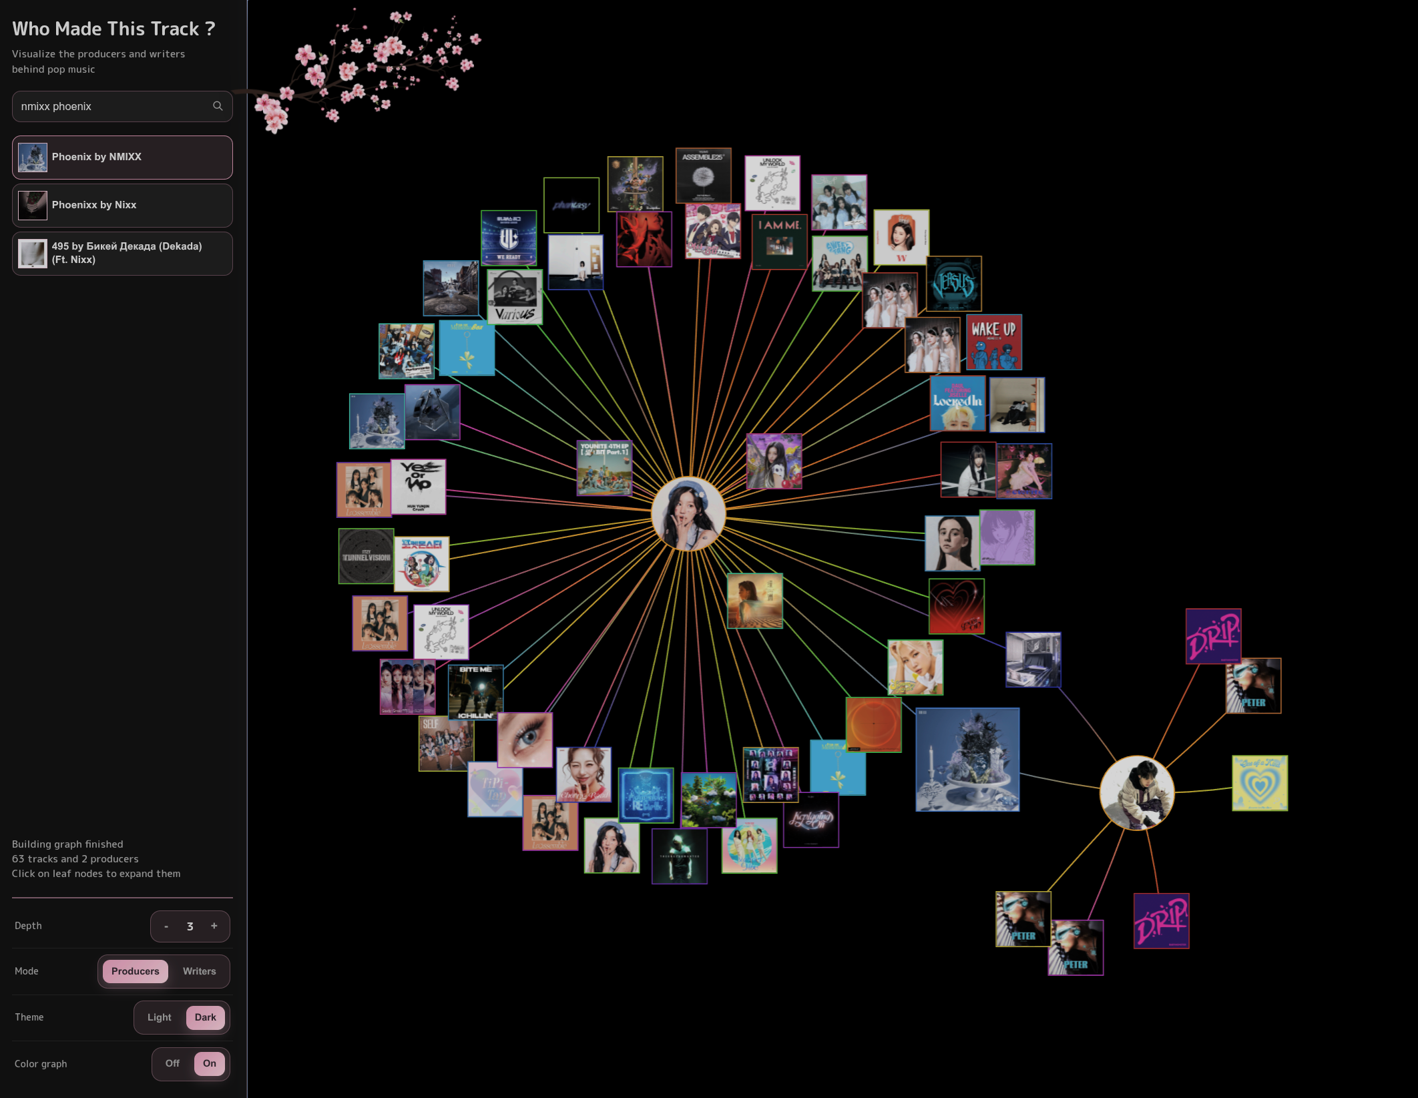This screenshot has width=1418, height=1098.
Task: Decrease depth with the minus button
Action: 166,926
